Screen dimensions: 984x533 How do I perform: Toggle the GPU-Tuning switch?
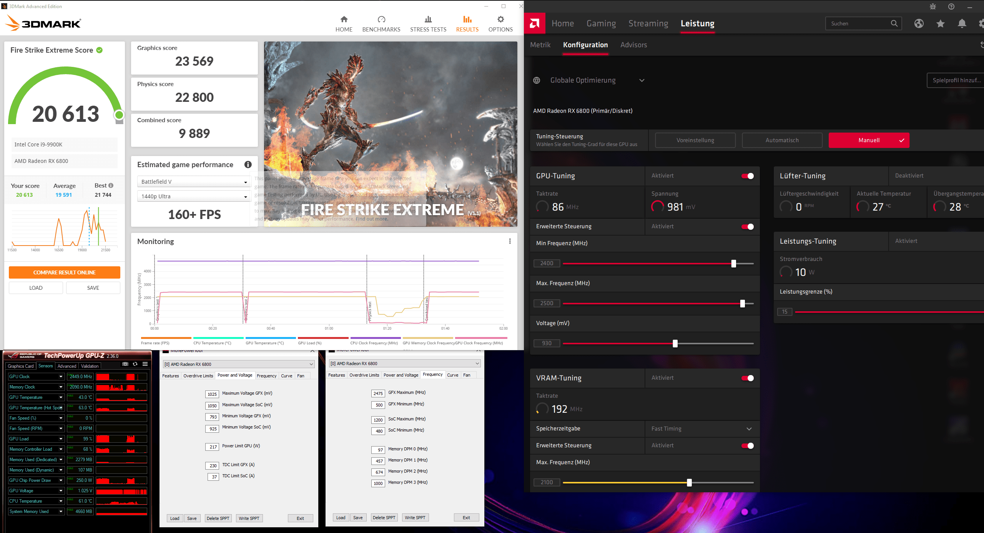point(747,176)
